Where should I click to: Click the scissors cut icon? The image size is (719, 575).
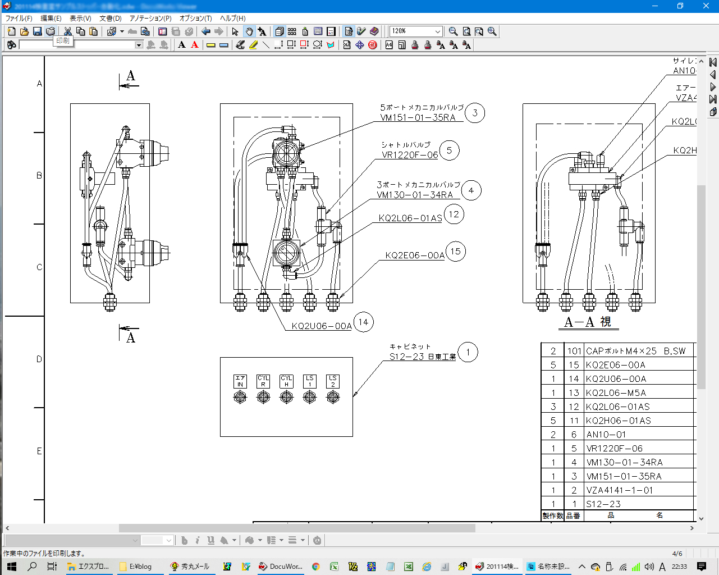[67, 31]
